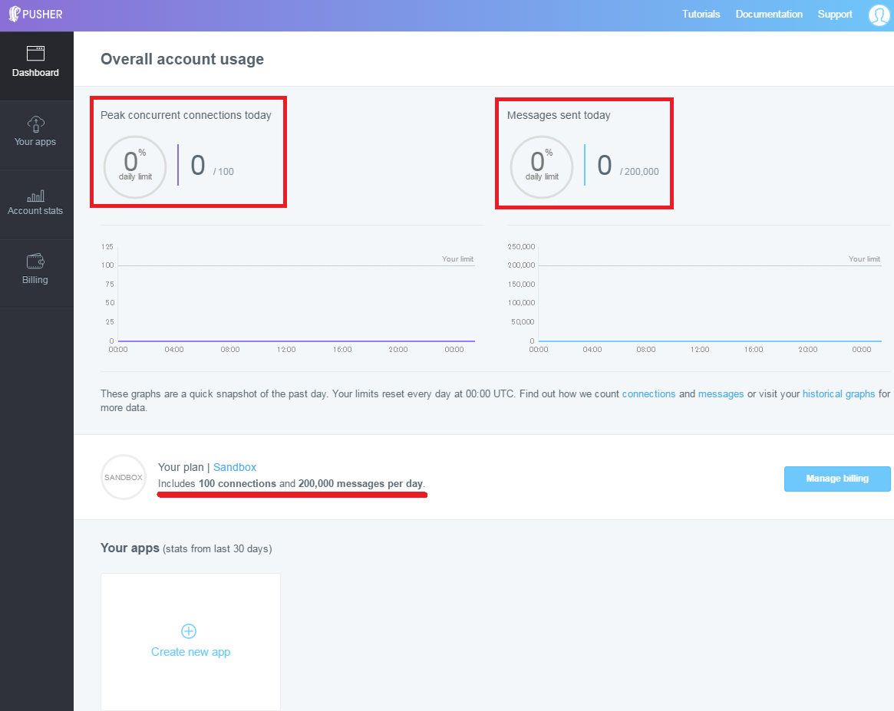Screen dimensions: 894x711
Task: Click the messages sent graph area
Action: click(x=710, y=303)
